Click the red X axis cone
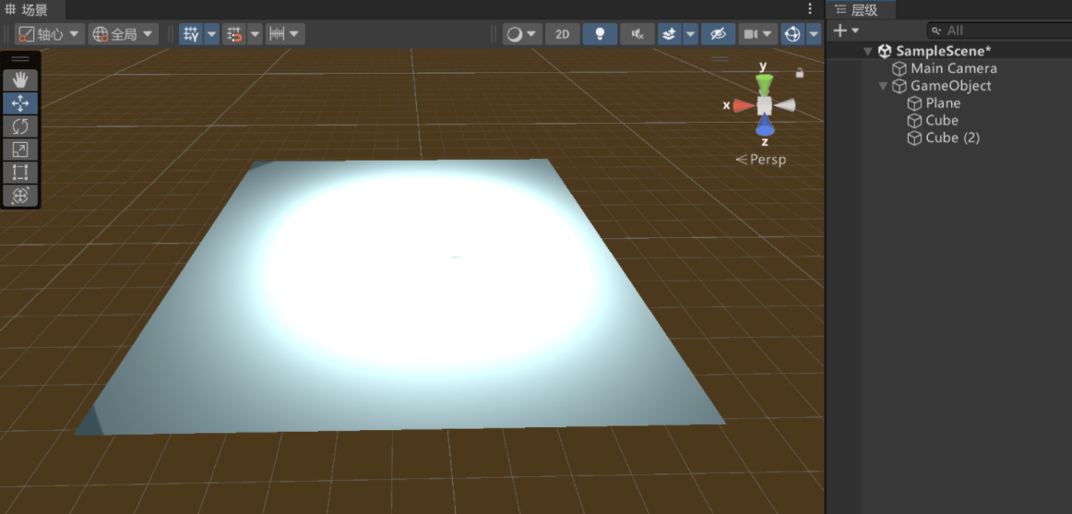This screenshot has width=1072, height=514. [x=744, y=105]
